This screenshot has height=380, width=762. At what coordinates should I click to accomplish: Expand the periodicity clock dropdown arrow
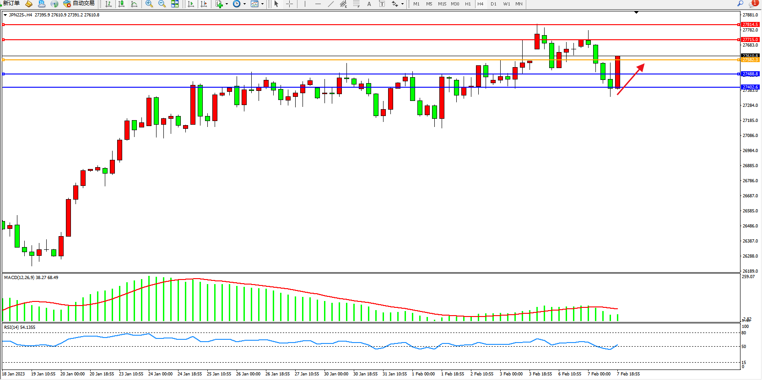click(x=244, y=4)
